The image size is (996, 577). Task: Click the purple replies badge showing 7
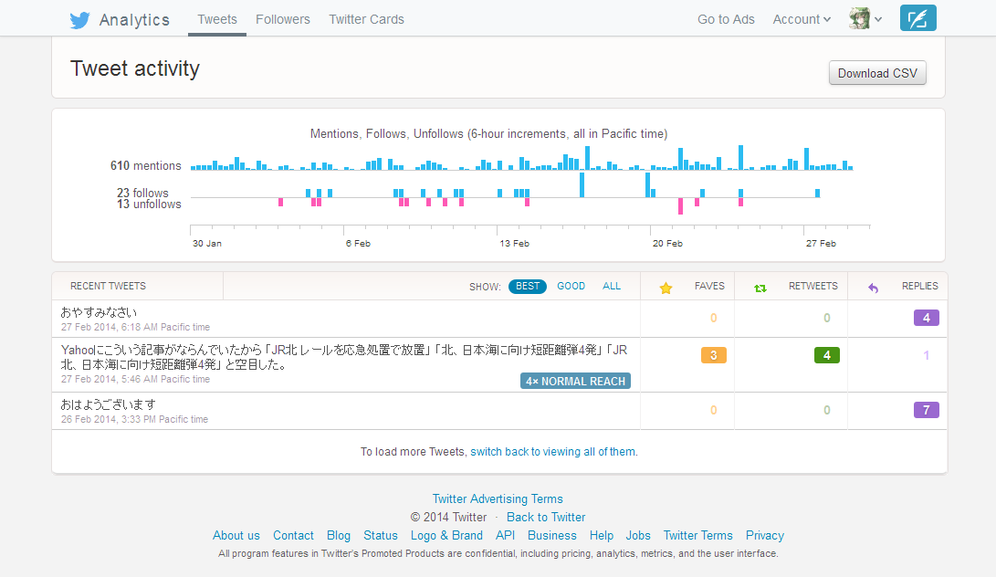pos(926,410)
